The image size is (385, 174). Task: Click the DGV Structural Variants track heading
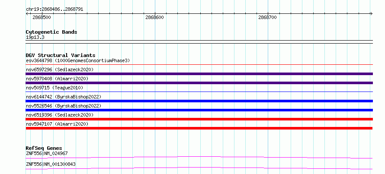coord(61,55)
